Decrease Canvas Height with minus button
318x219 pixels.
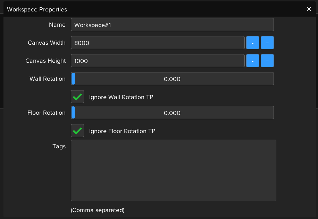252,61
